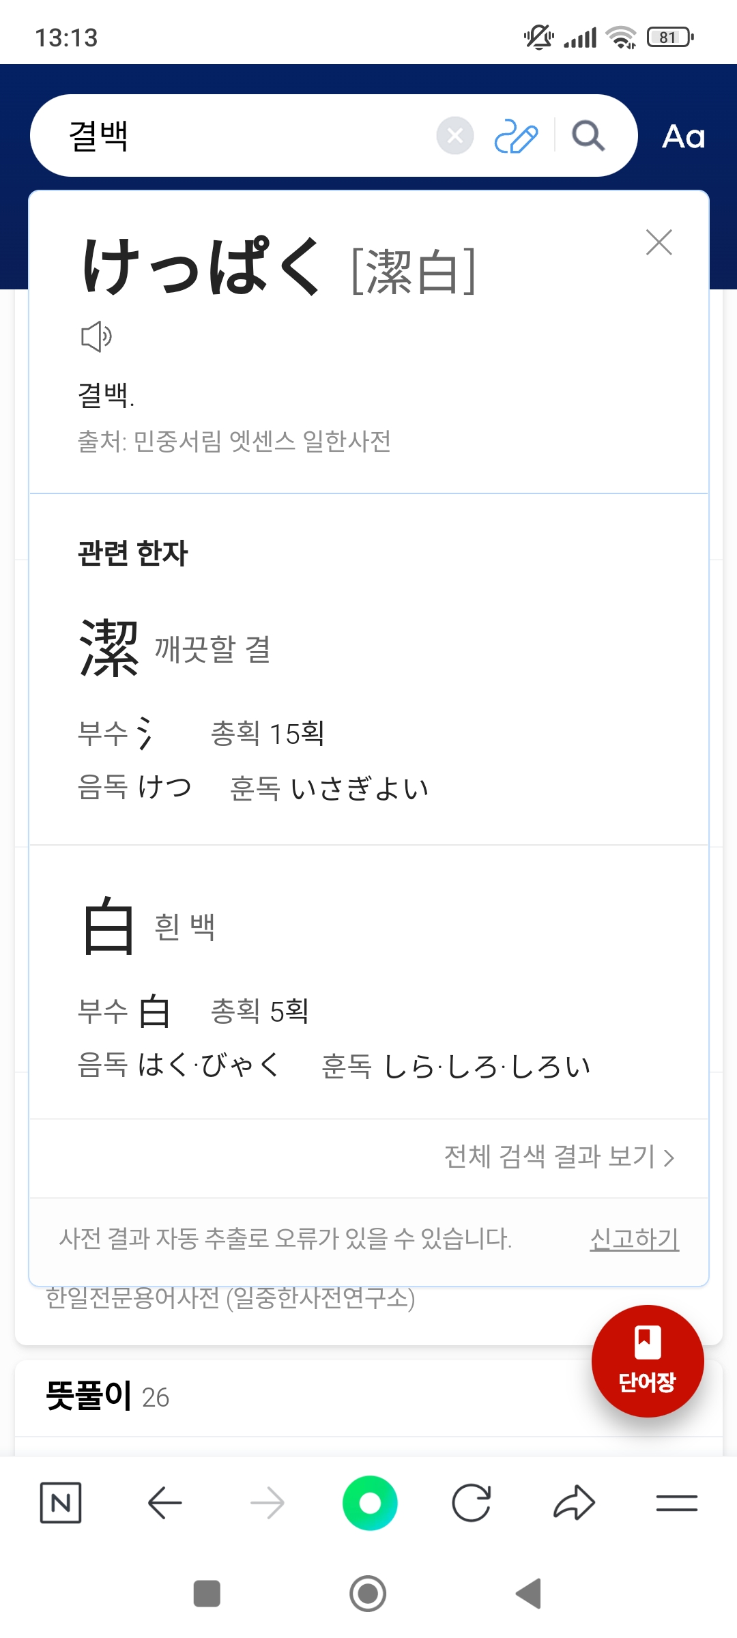This screenshot has height=1638, width=737.
Task: Open the browser hamburger menu
Action: click(x=676, y=1503)
